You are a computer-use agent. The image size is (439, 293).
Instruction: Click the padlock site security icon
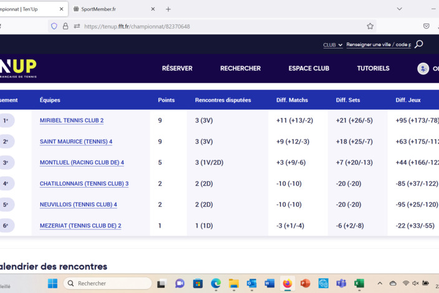tap(65, 26)
